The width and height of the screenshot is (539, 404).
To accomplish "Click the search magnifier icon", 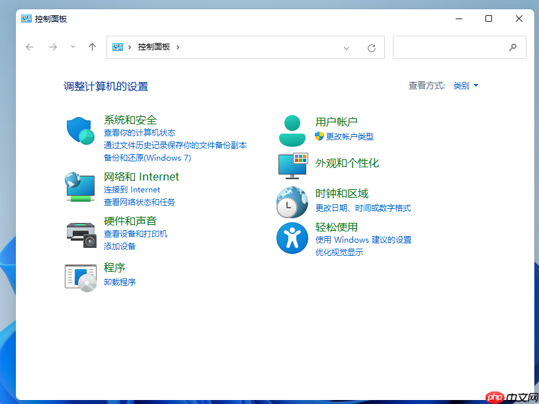I will pyautogui.click(x=513, y=48).
